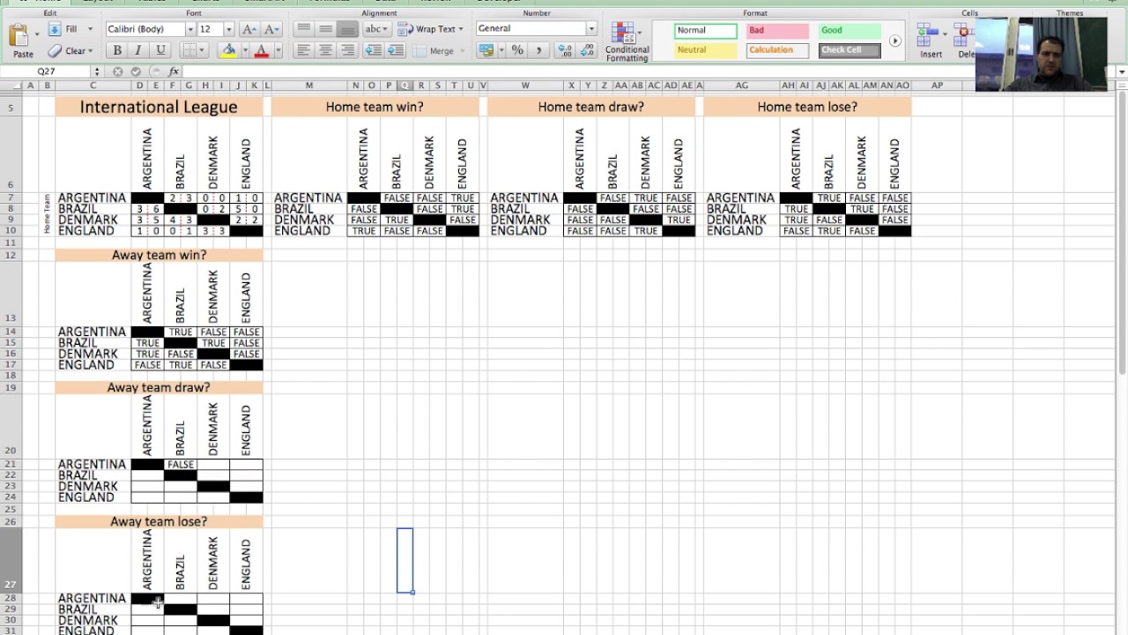Click the Home team draw? heading cell

pos(591,107)
